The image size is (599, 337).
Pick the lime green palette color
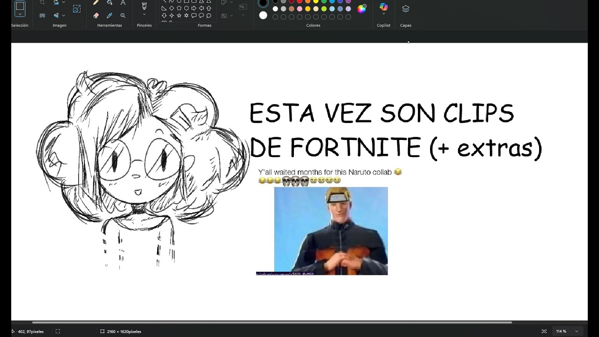[x=324, y=9]
